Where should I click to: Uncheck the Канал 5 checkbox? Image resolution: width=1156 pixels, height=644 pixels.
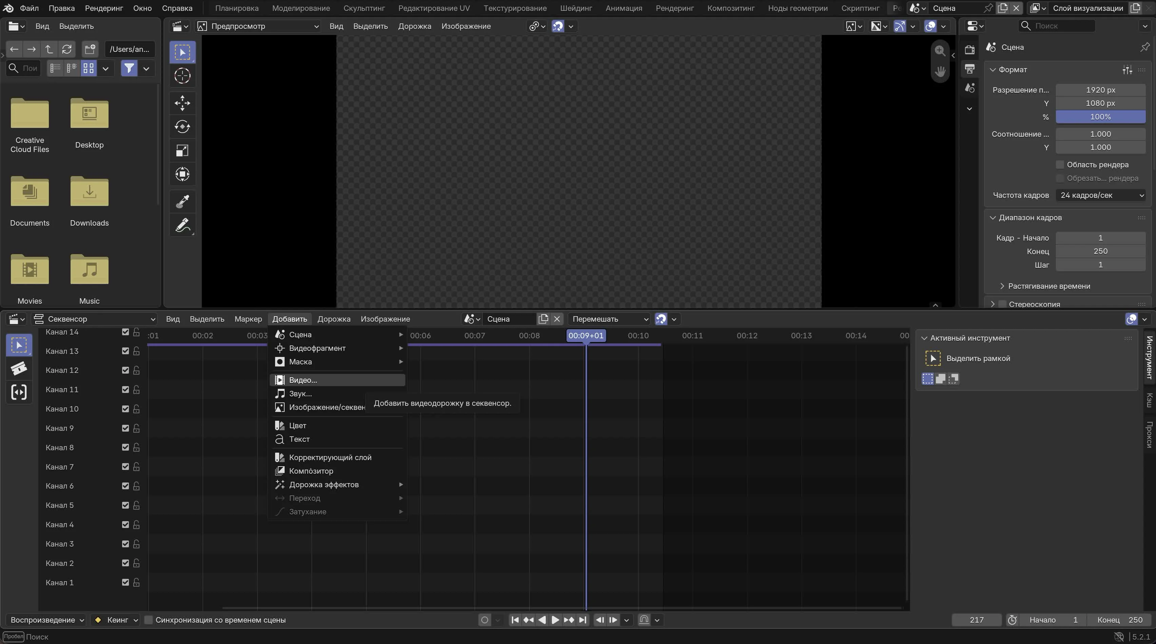125,505
